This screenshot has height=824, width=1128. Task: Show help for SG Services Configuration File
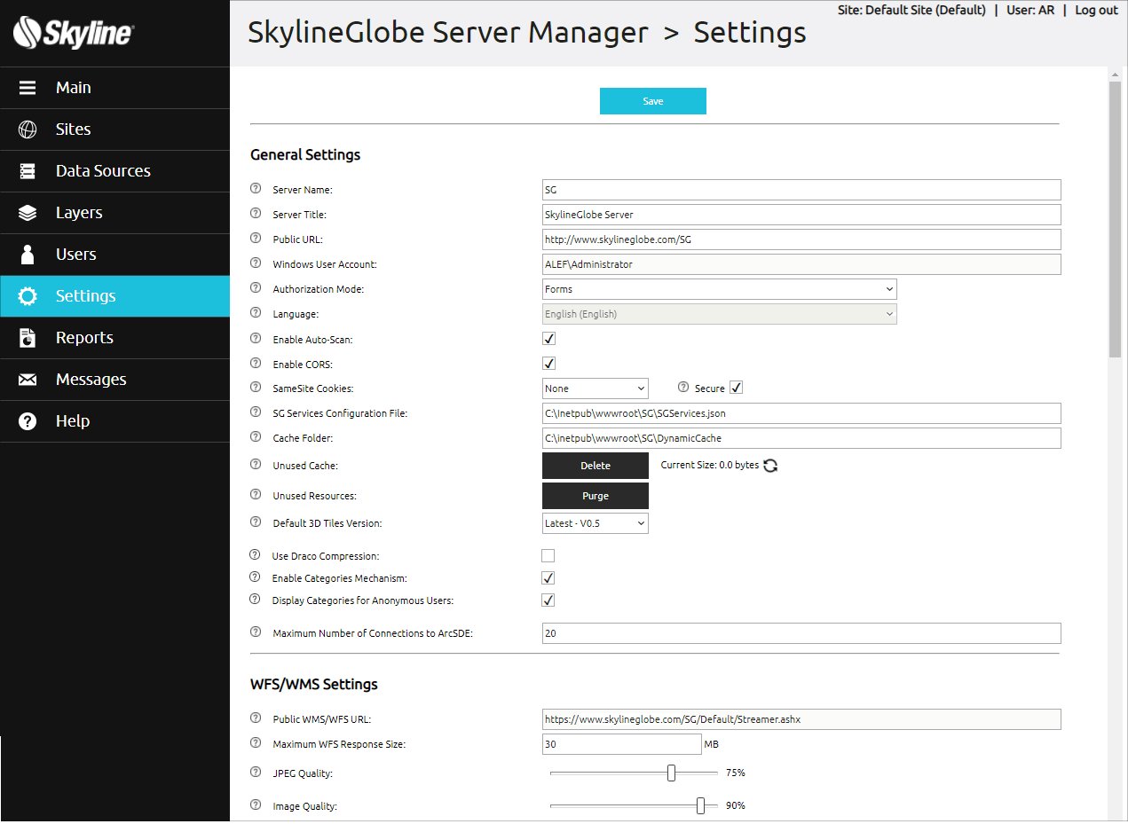pos(256,412)
